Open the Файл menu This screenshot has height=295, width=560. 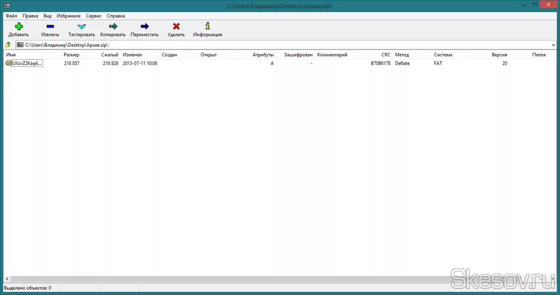coord(11,16)
